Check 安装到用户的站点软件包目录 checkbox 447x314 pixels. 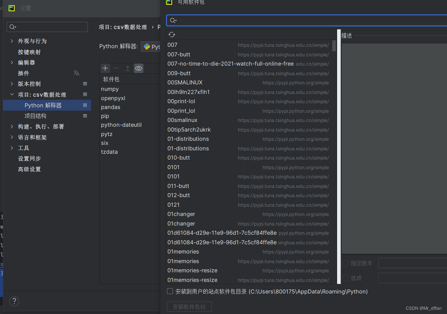tap(170, 291)
